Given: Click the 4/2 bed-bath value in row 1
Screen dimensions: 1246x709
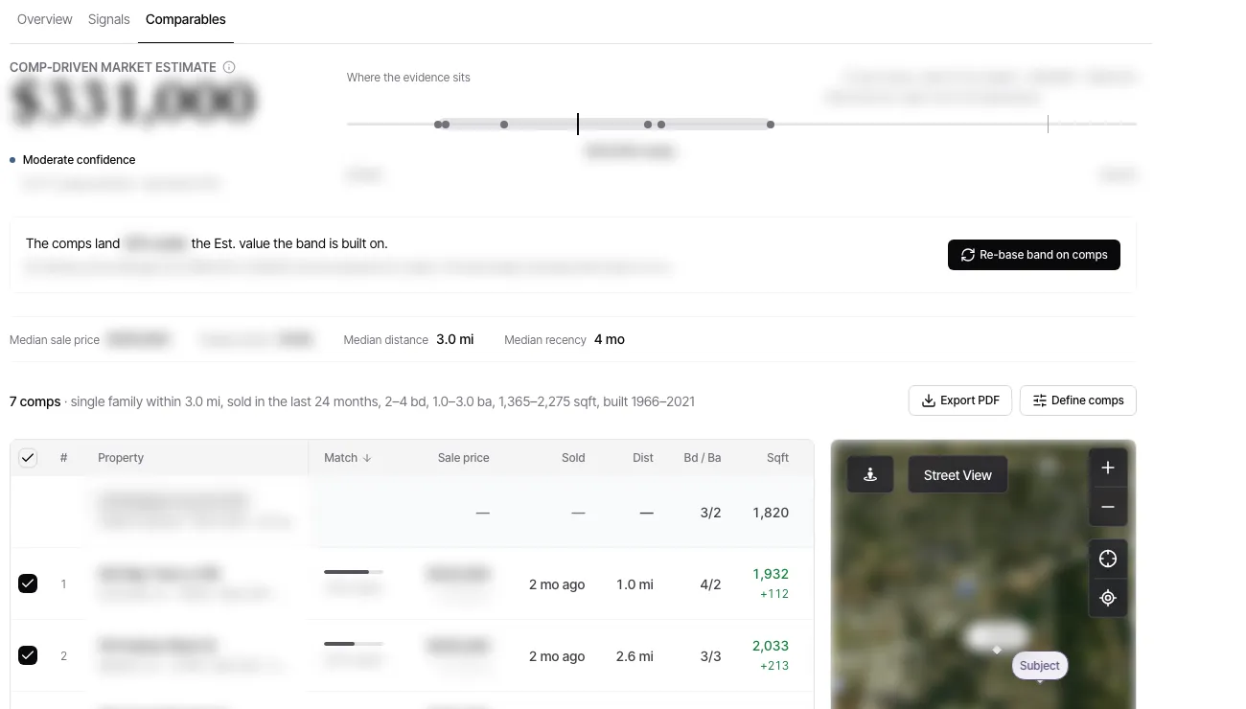Looking at the screenshot, I should [710, 584].
